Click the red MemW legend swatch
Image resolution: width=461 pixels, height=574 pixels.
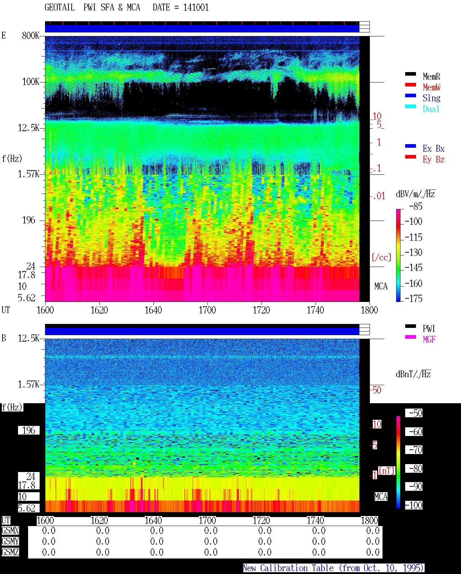pyautogui.click(x=411, y=85)
